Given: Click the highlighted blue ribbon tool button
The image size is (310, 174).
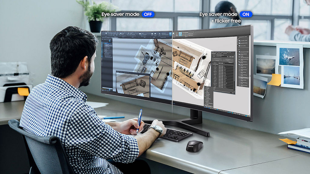Looking at the screenshot, I should click(180, 34).
